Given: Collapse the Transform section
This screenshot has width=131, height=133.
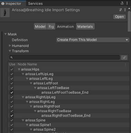Looking at the screenshot, I should (x=10, y=51).
